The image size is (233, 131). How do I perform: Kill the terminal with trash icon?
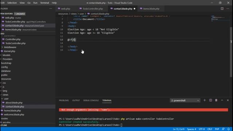[x=216, y=100]
